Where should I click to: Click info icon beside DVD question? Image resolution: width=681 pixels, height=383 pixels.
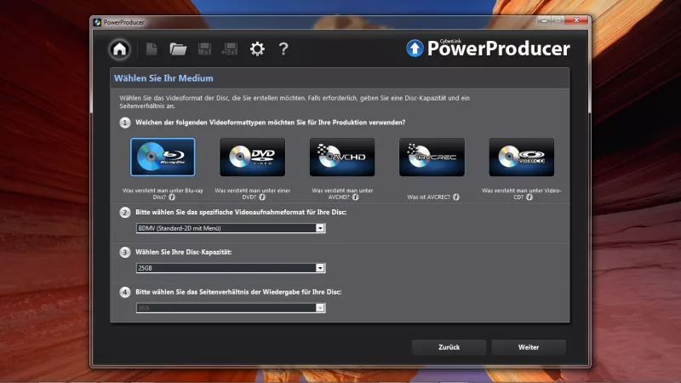click(x=262, y=197)
